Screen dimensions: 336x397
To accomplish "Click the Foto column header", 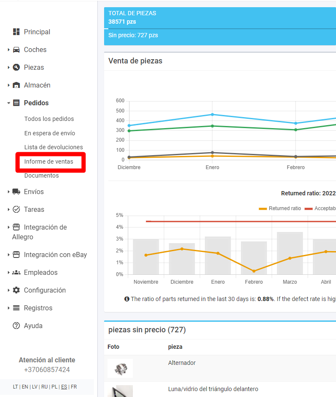I will (x=113, y=347).
